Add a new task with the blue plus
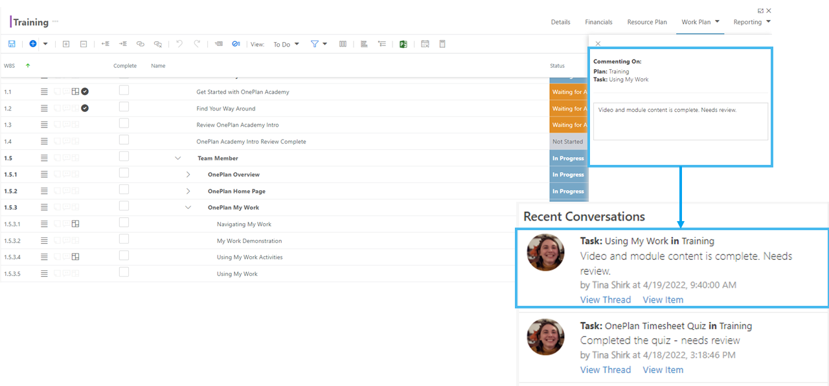Viewport: 829px width, 386px height. tap(33, 44)
